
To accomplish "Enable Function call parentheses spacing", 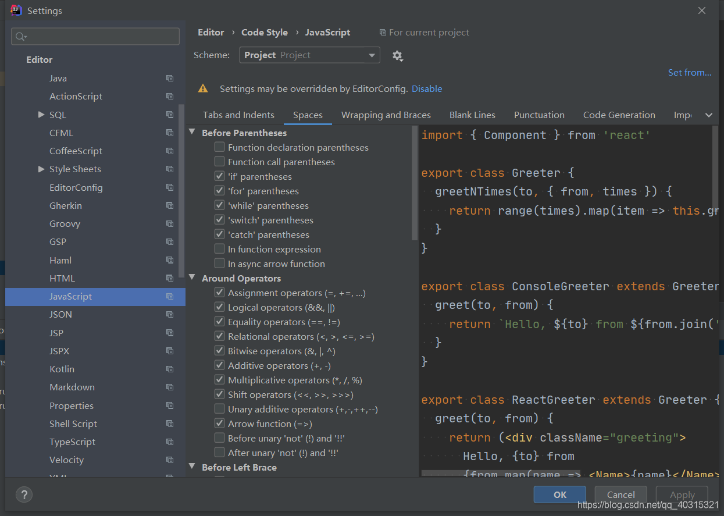I will [219, 162].
